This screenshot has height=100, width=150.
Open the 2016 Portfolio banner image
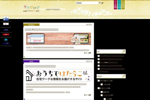[x=58, y=39]
